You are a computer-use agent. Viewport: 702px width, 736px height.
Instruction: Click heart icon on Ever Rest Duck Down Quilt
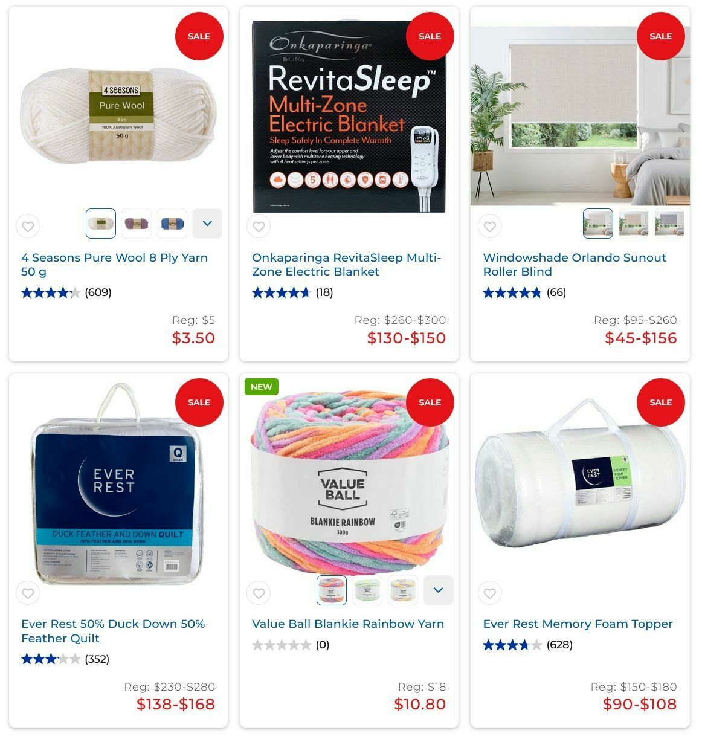pos(28,593)
